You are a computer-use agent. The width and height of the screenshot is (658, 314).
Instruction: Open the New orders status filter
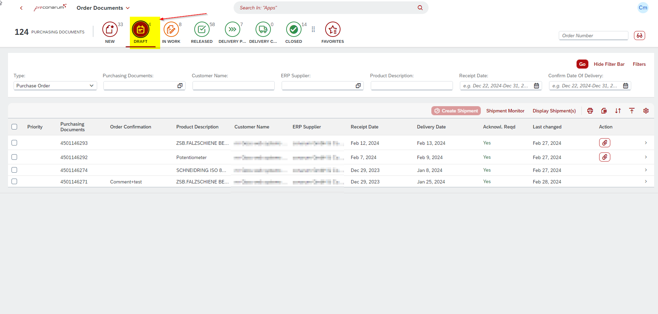point(110,30)
